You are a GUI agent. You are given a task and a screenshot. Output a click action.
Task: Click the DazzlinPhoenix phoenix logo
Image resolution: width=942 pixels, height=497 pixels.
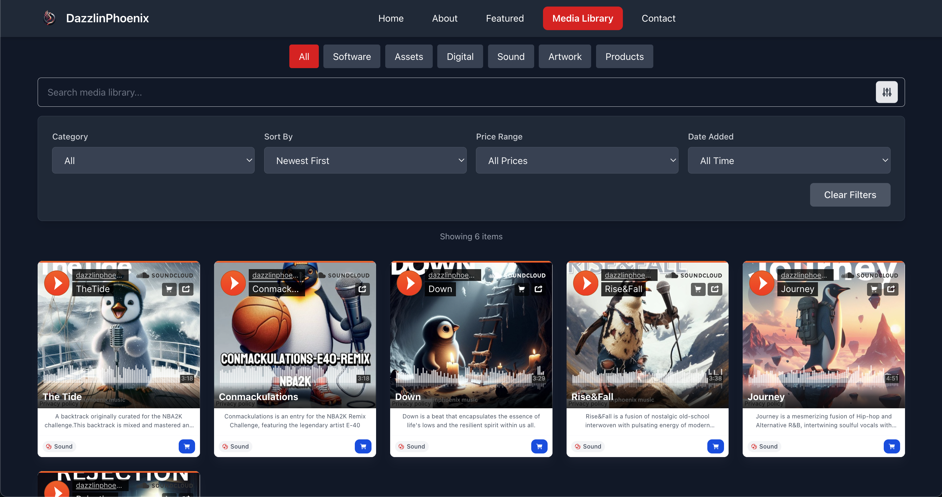[x=49, y=18]
